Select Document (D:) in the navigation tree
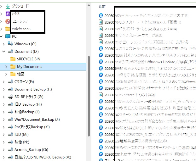Screen dimensions: 196x161 pyautogui.click(x=26, y=52)
